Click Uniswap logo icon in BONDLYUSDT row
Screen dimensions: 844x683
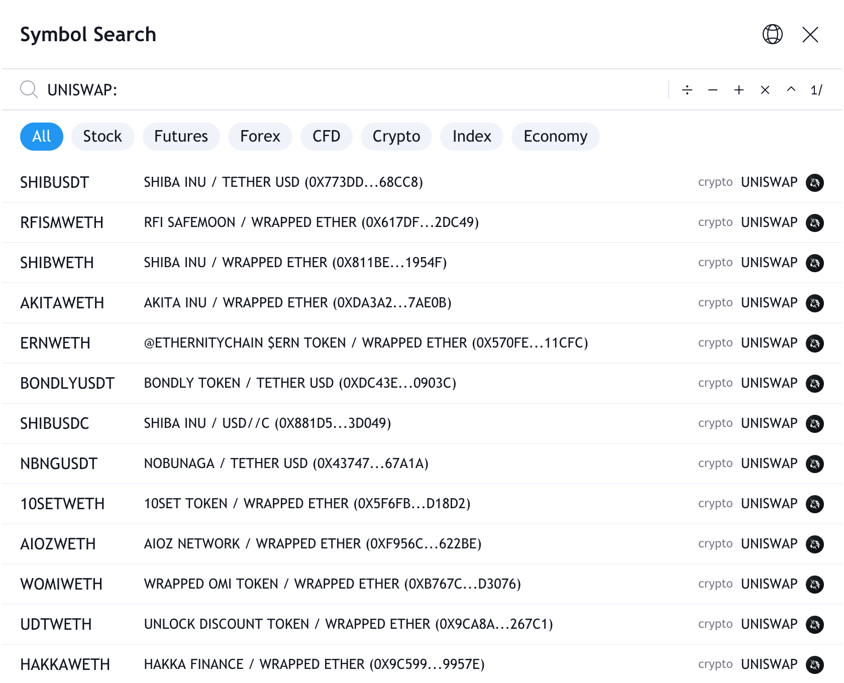[x=815, y=383]
